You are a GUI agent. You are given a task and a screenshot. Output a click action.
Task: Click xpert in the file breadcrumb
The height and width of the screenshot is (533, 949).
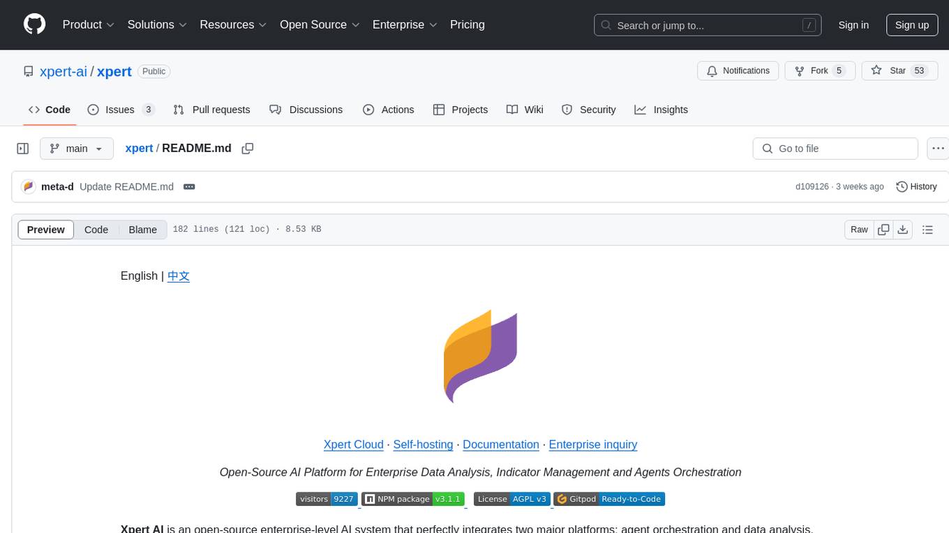[139, 149]
